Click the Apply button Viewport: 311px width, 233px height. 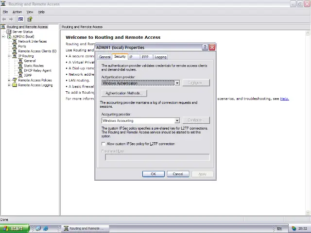203,174
